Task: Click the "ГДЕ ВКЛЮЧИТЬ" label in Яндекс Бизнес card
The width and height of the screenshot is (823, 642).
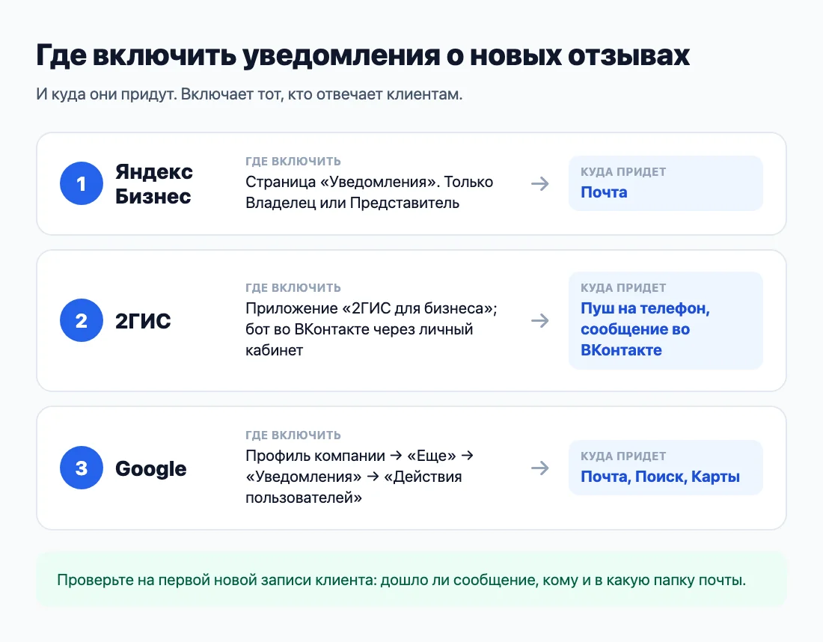Action: click(293, 161)
